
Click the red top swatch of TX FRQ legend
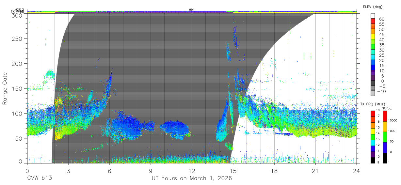click(x=373, y=114)
